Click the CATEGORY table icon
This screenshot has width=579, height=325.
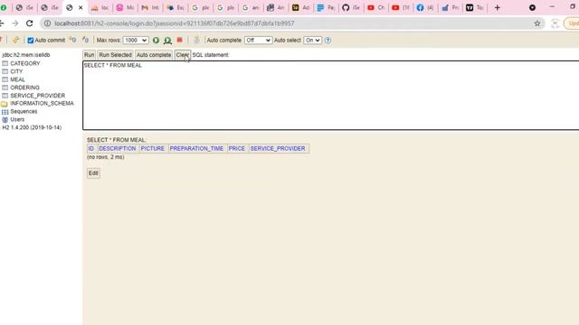click(x=5, y=63)
